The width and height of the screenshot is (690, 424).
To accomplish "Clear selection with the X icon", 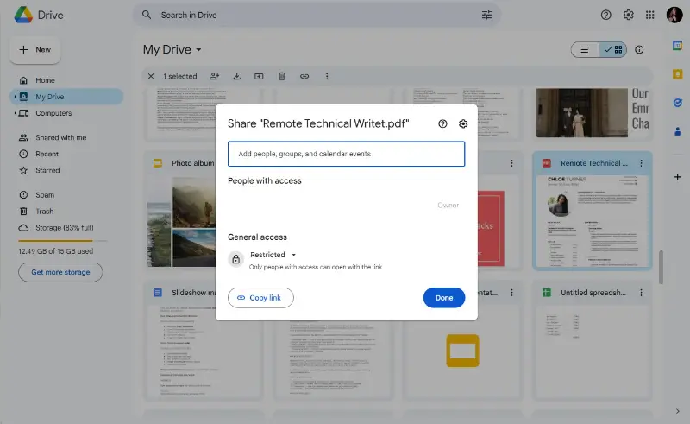I will tap(152, 76).
